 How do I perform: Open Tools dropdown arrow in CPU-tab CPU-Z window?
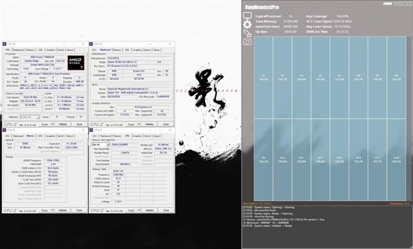tap(52, 124)
